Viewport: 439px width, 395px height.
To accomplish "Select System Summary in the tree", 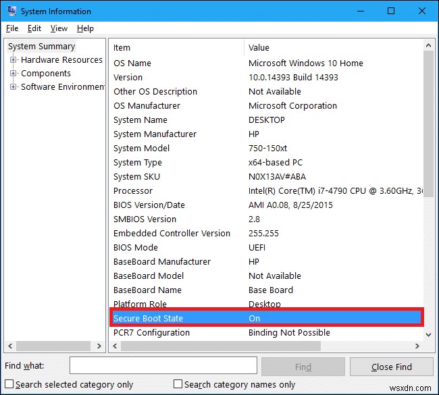I will 41,46.
